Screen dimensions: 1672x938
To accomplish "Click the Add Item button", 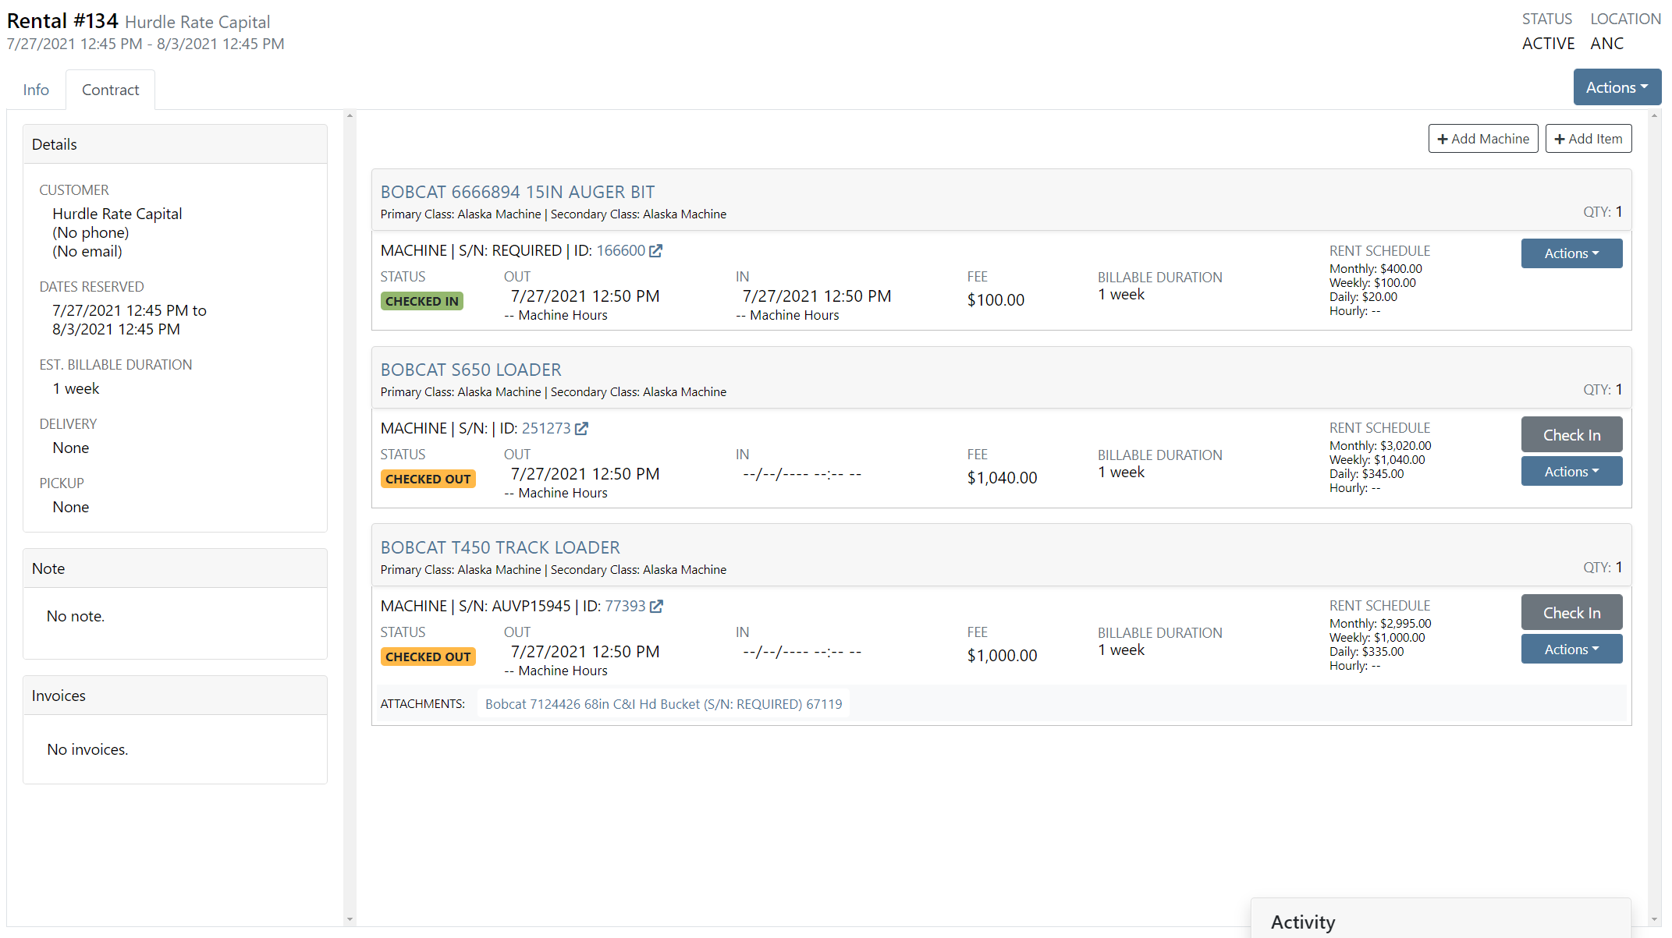I will coord(1588,139).
